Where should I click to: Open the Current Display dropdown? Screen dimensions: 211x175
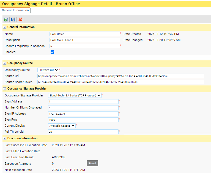tap(62, 126)
